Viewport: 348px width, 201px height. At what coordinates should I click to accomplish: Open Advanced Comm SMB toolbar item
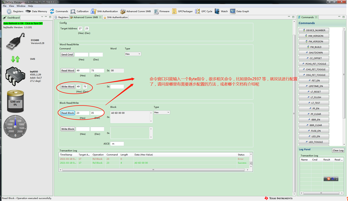136,11
